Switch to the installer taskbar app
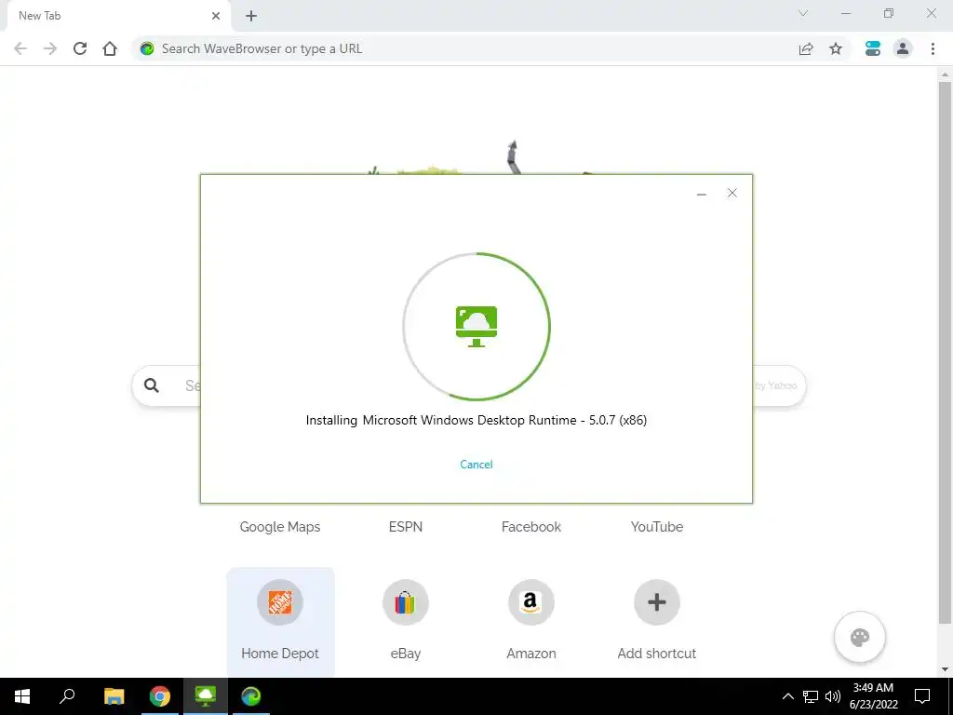Viewport: 953px width, 715px height. click(x=206, y=696)
